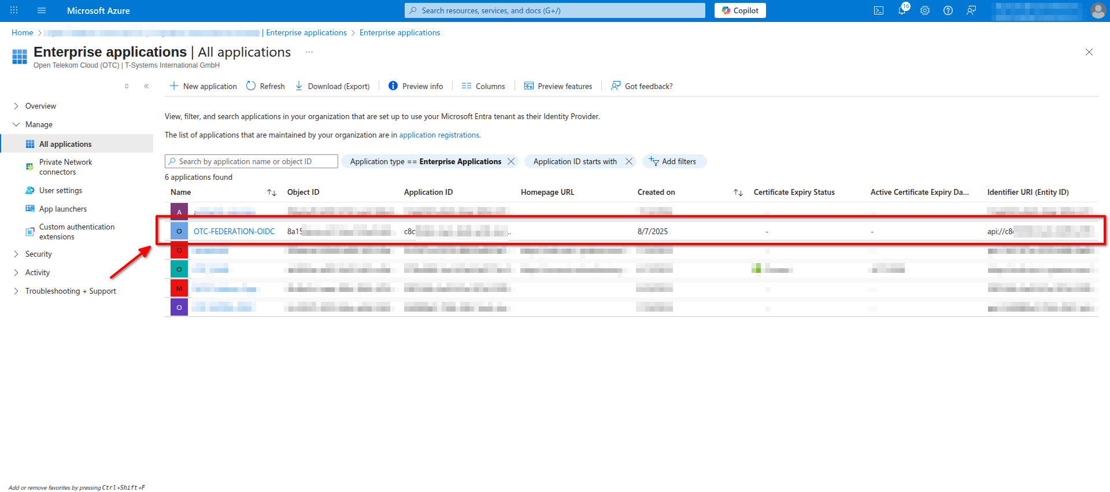
Task: Open the OTC-FEDERATION-OIDC application
Action: [x=234, y=231]
